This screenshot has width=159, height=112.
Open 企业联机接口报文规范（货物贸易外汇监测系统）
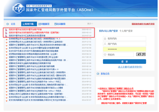tap(36, 42)
